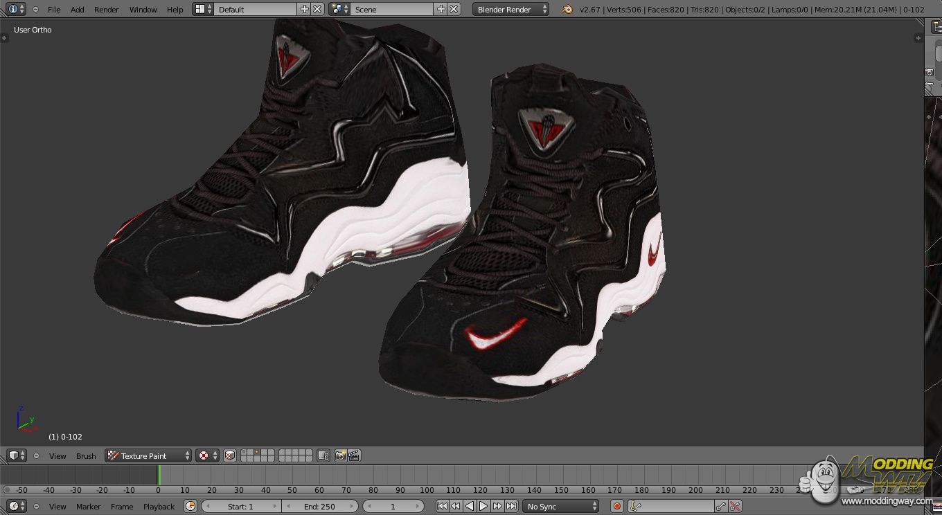Open the Blender Render engine dropdown
Image resolution: width=942 pixels, height=515 pixels.
[511, 9]
